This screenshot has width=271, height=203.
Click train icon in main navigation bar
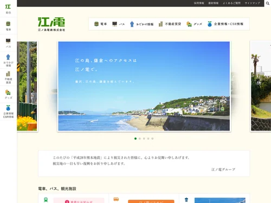96,24
